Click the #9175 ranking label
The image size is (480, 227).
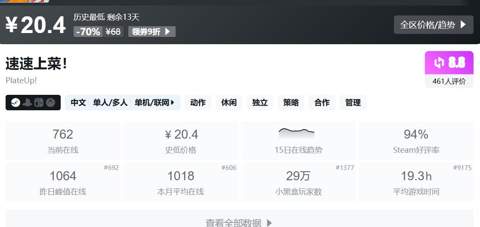tap(462, 167)
